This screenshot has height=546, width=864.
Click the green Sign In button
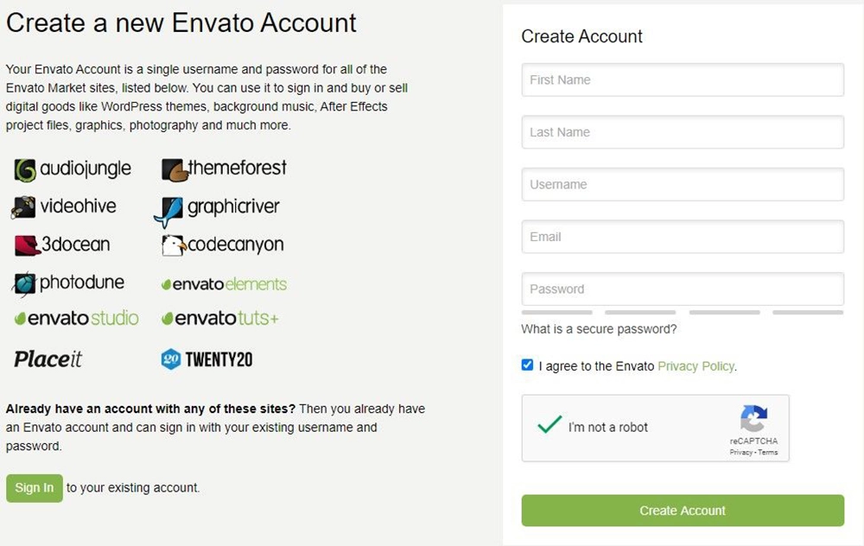point(35,488)
